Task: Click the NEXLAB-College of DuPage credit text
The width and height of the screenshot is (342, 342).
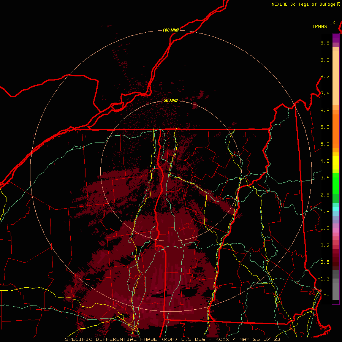Action: coord(303,4)
